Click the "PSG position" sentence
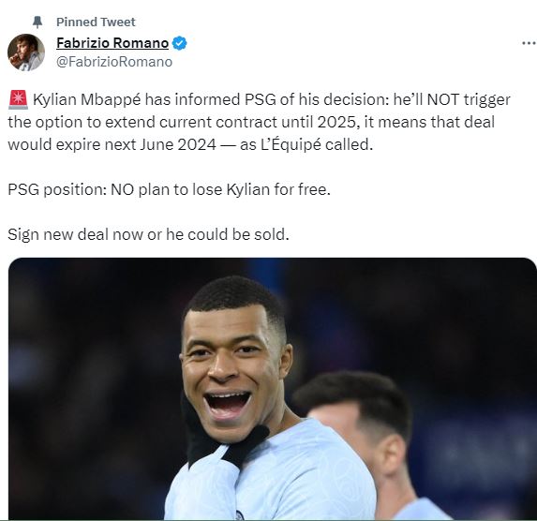This screenshot has width=537, height=521. [169, 189]
